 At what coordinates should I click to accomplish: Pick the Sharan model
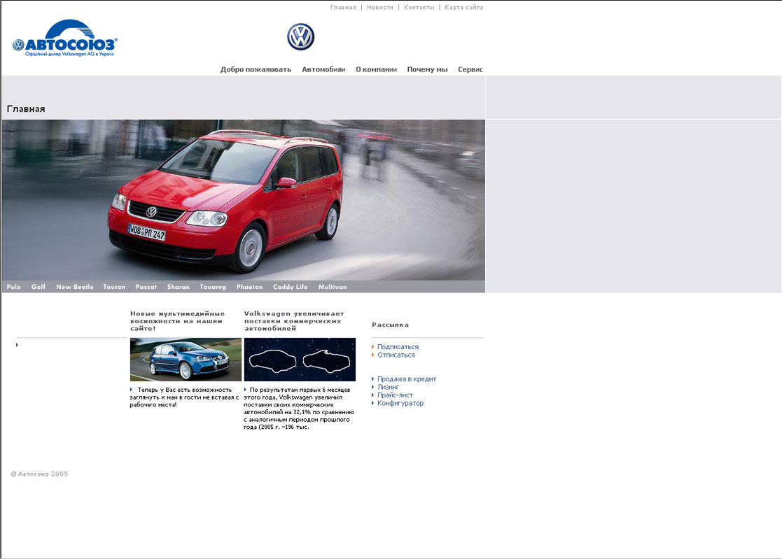coord(179,287)
